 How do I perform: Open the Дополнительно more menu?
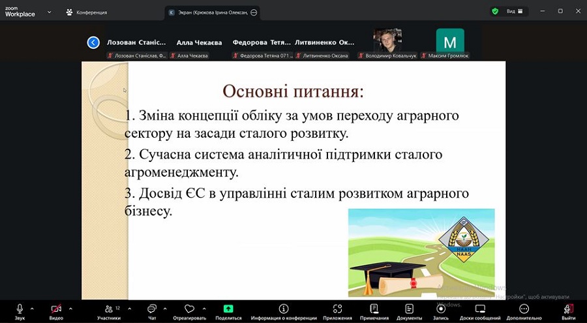pyautogui.click(x=524, y=309)
